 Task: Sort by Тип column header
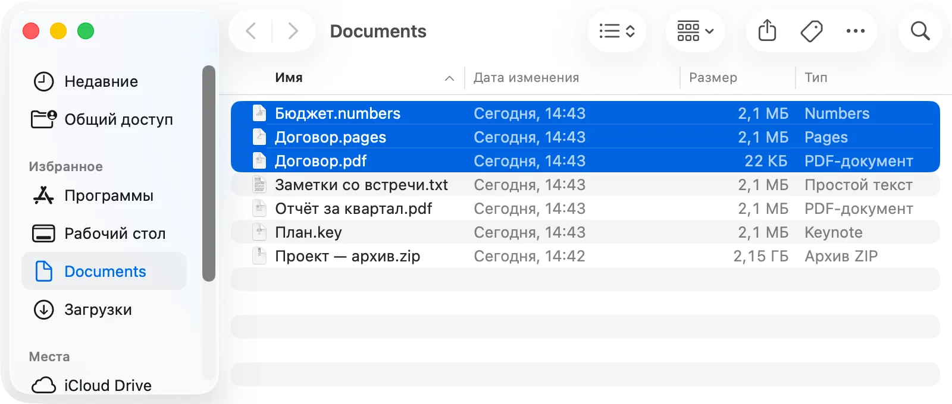pos(816,78)
